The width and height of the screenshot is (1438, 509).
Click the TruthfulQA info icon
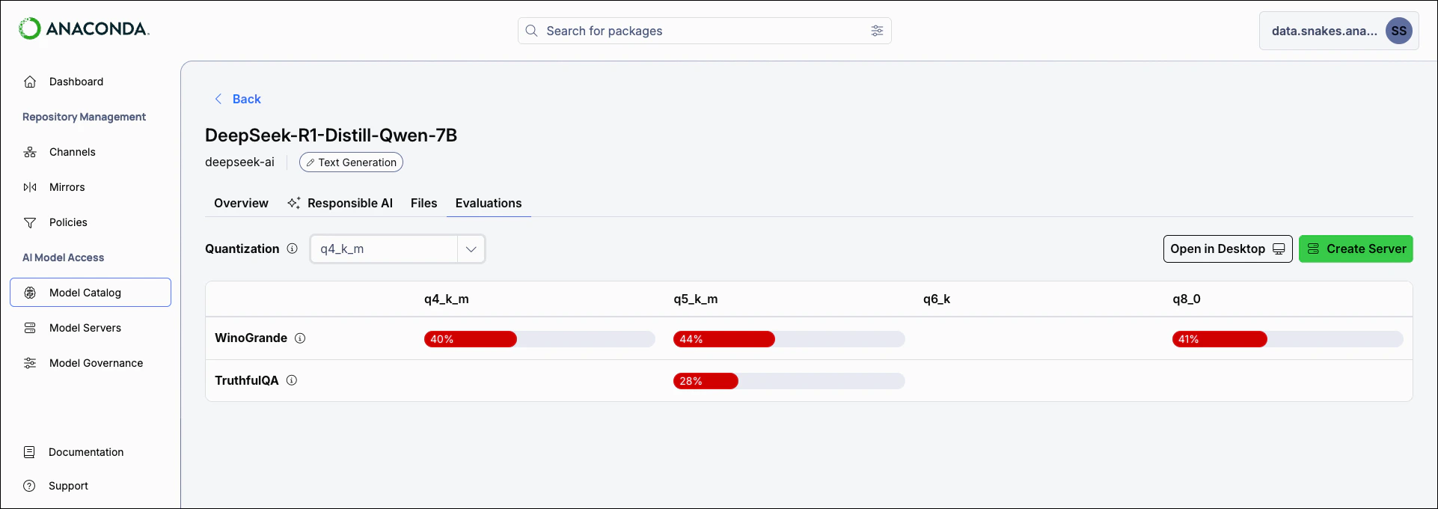(292, 380)
